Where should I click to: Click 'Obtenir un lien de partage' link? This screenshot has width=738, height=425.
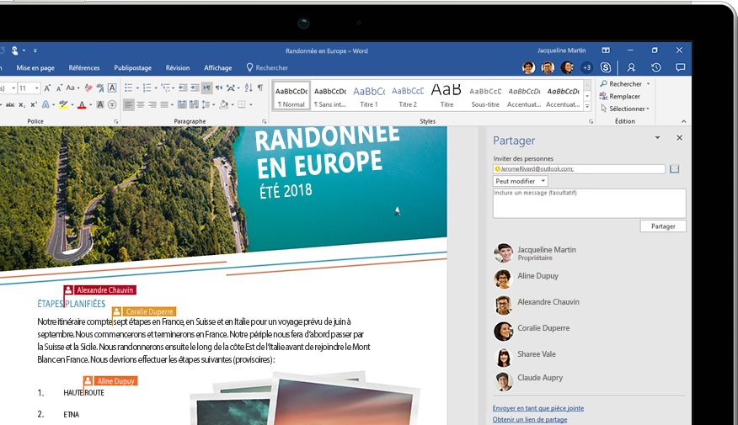click(x=530, y=419)
